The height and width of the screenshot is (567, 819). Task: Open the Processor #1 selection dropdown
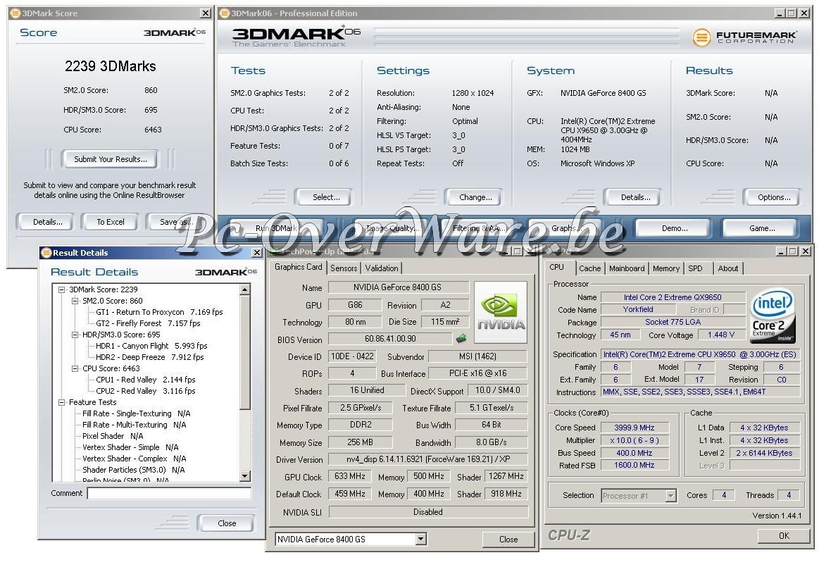671,495
